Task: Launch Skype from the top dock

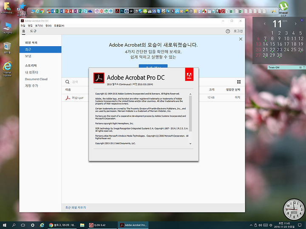Action: click(x=85, y=11)
